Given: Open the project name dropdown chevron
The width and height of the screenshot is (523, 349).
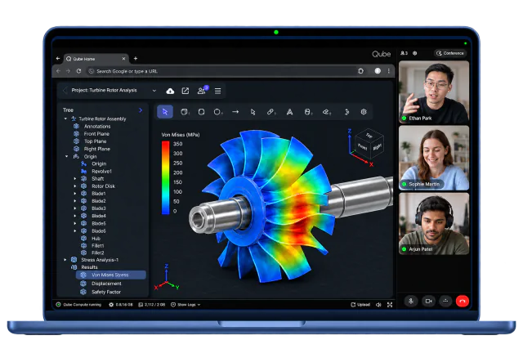Looking at the screenshot, I should tap(154, 91).
